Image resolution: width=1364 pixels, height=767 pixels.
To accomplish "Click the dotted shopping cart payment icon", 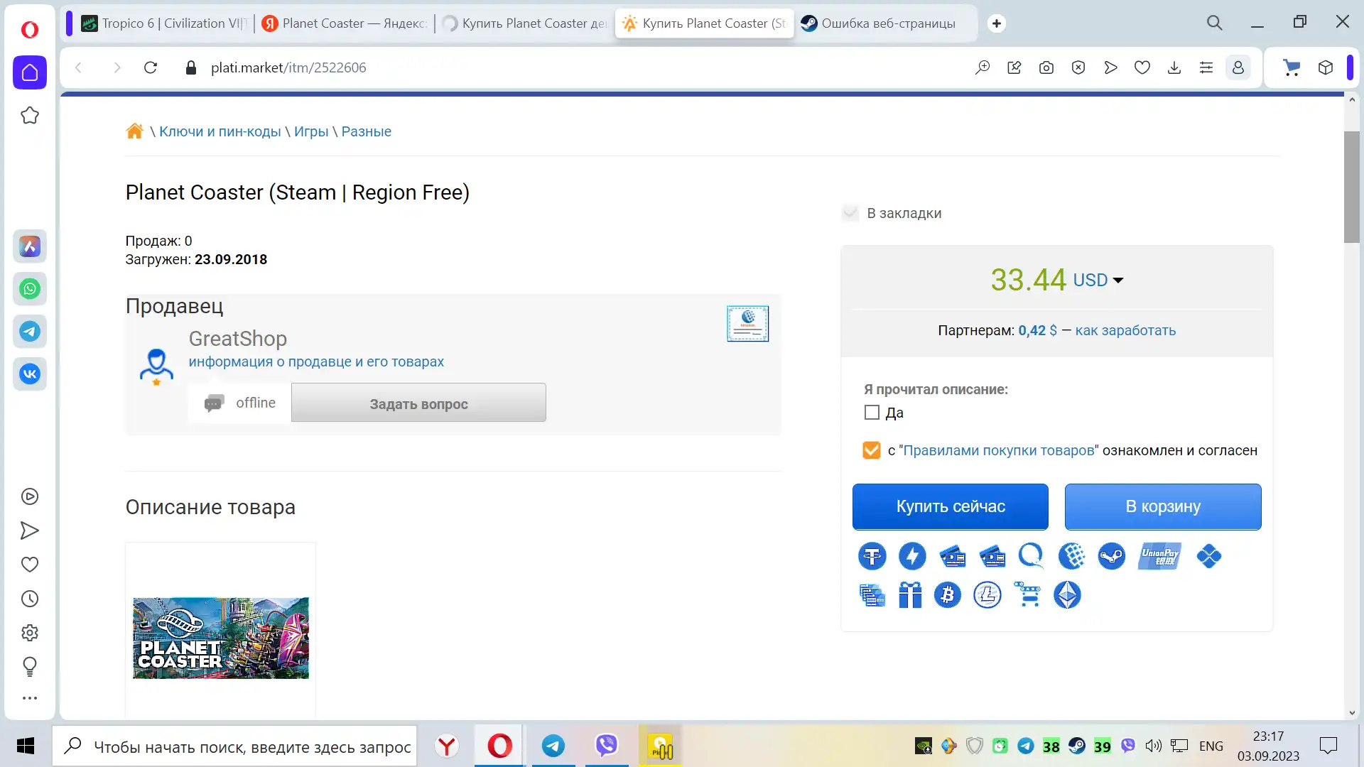I will (1027, 595).
